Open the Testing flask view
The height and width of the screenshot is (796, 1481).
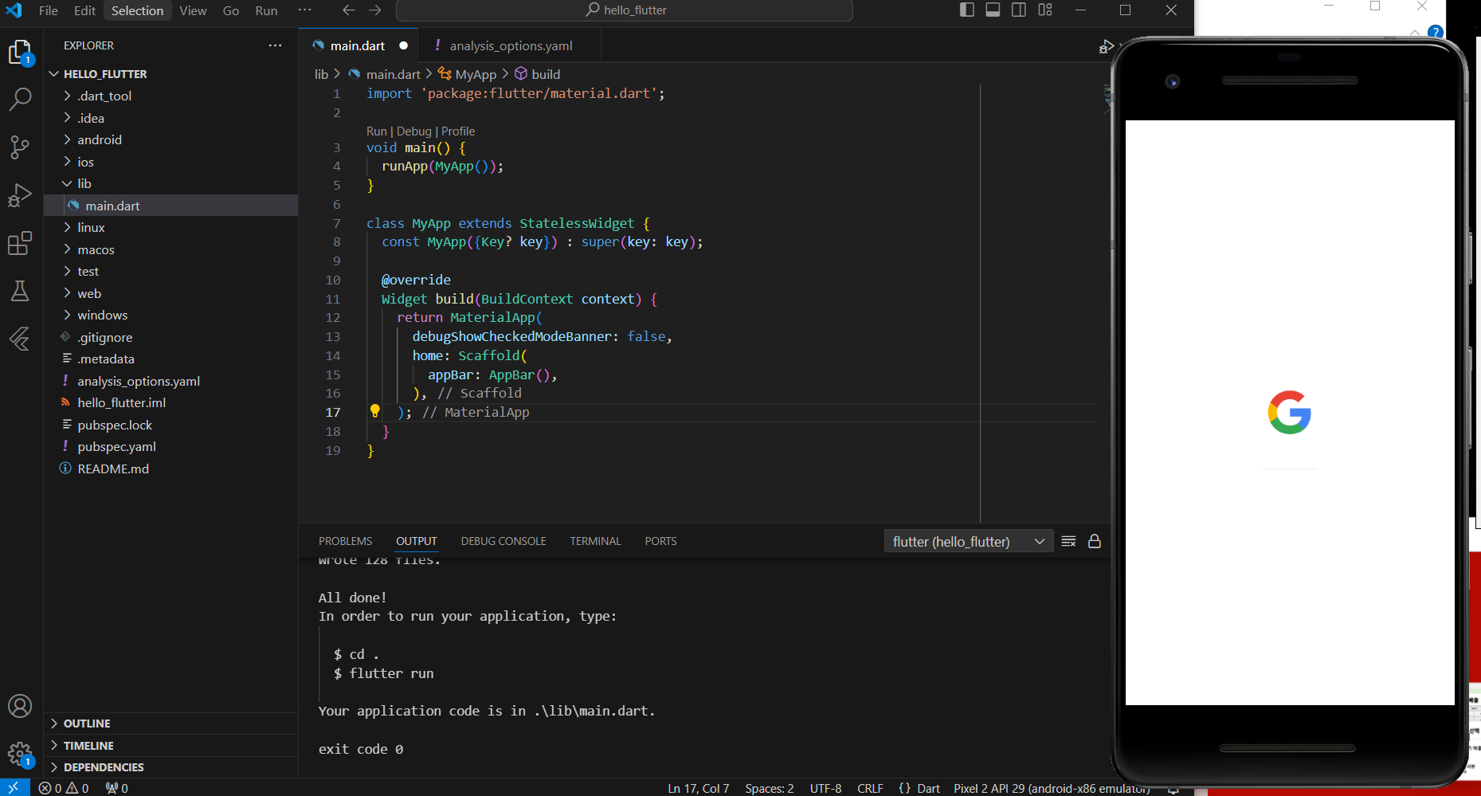point(20,291)
